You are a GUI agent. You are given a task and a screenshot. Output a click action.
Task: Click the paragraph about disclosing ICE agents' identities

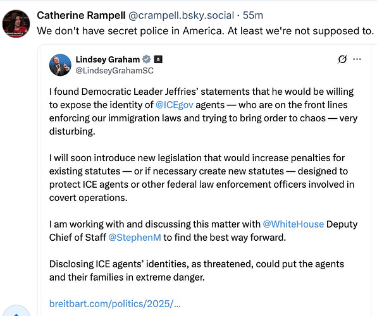tap(197, 270)
